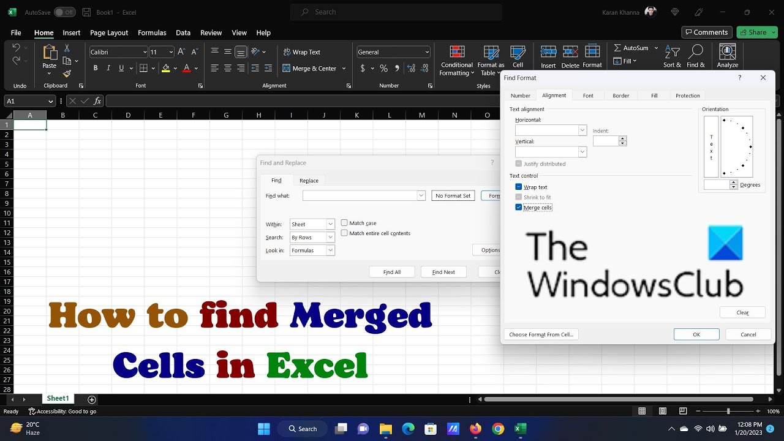Toggle Wrap text checkbox in Find Format
784x441 pixels.
click(x=518, y=187)
